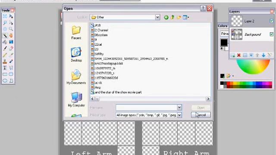
Task: Select the Line/Curve tool
Action: click(11, 68)
